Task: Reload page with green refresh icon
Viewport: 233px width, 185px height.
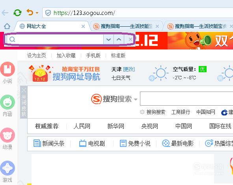Action: click(x=17, y=13)
